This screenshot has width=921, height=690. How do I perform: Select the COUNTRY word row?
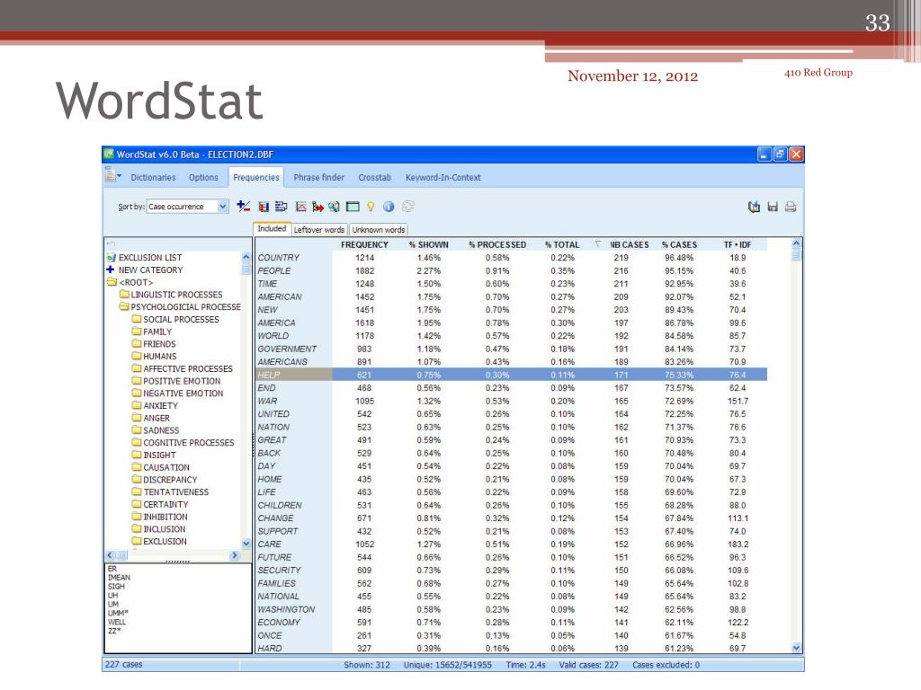[511, 258]
